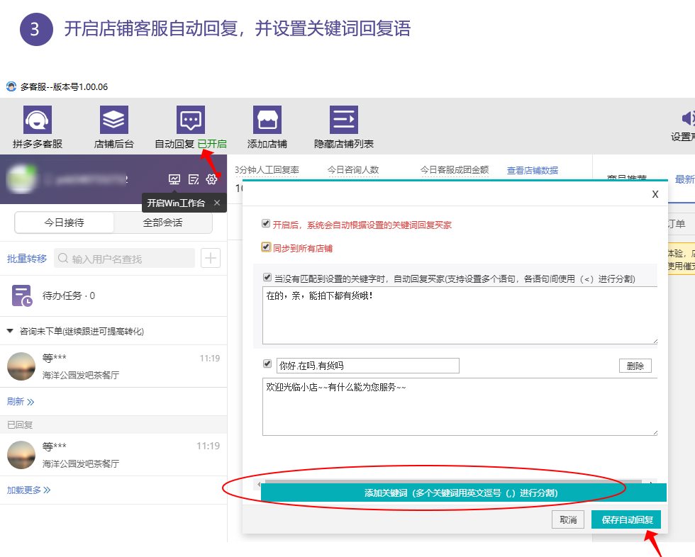695x557 pixels.
Task: Click the 已回复 section header
Action: [113, 425]
